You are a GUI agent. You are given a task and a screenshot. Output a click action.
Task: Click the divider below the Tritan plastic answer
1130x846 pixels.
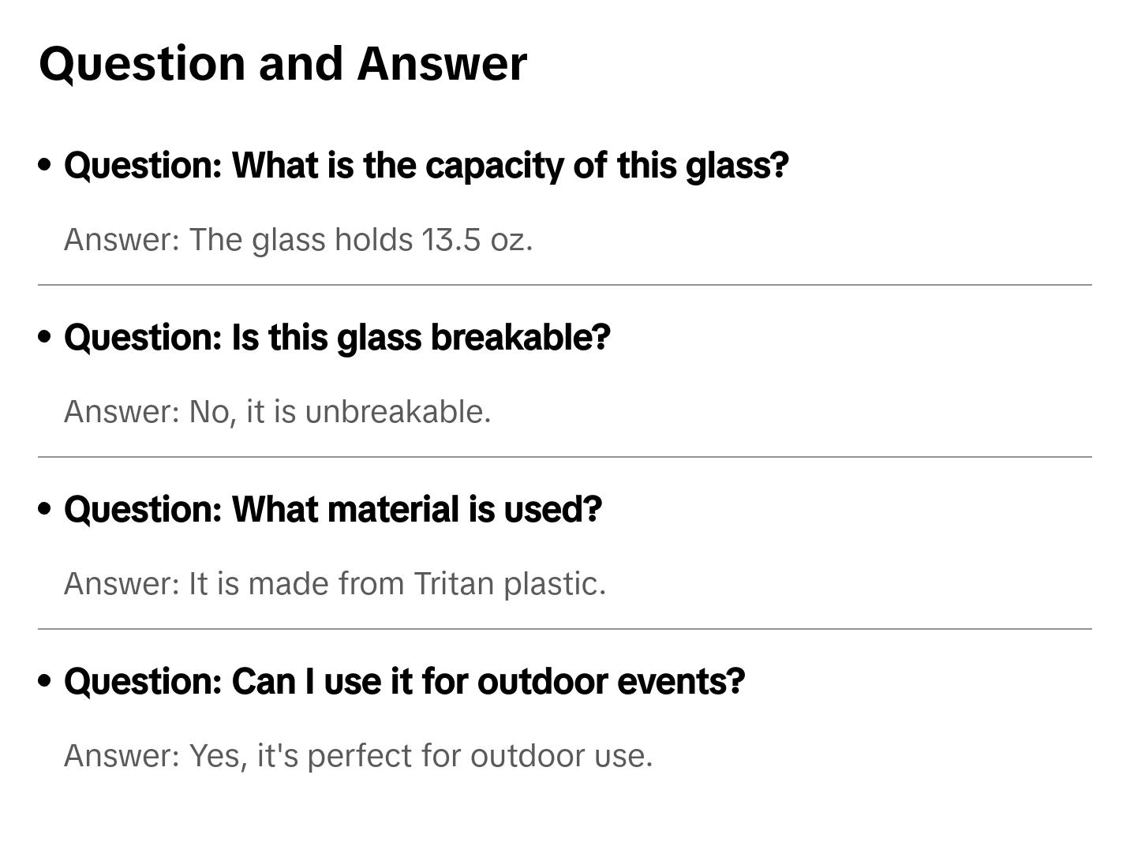tap(565, 629)
